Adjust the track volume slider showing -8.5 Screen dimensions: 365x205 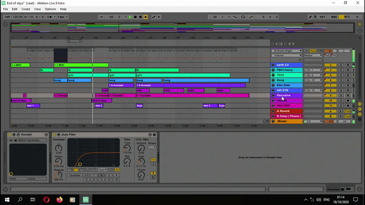coord(330,51)
